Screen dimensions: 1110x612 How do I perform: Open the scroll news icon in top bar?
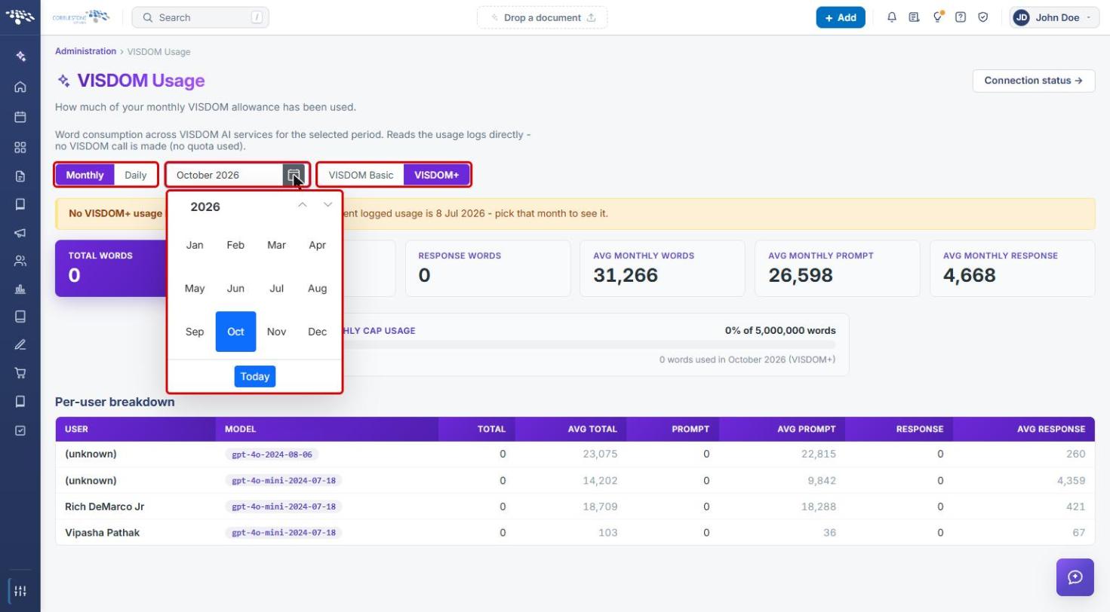coord(914,17)
